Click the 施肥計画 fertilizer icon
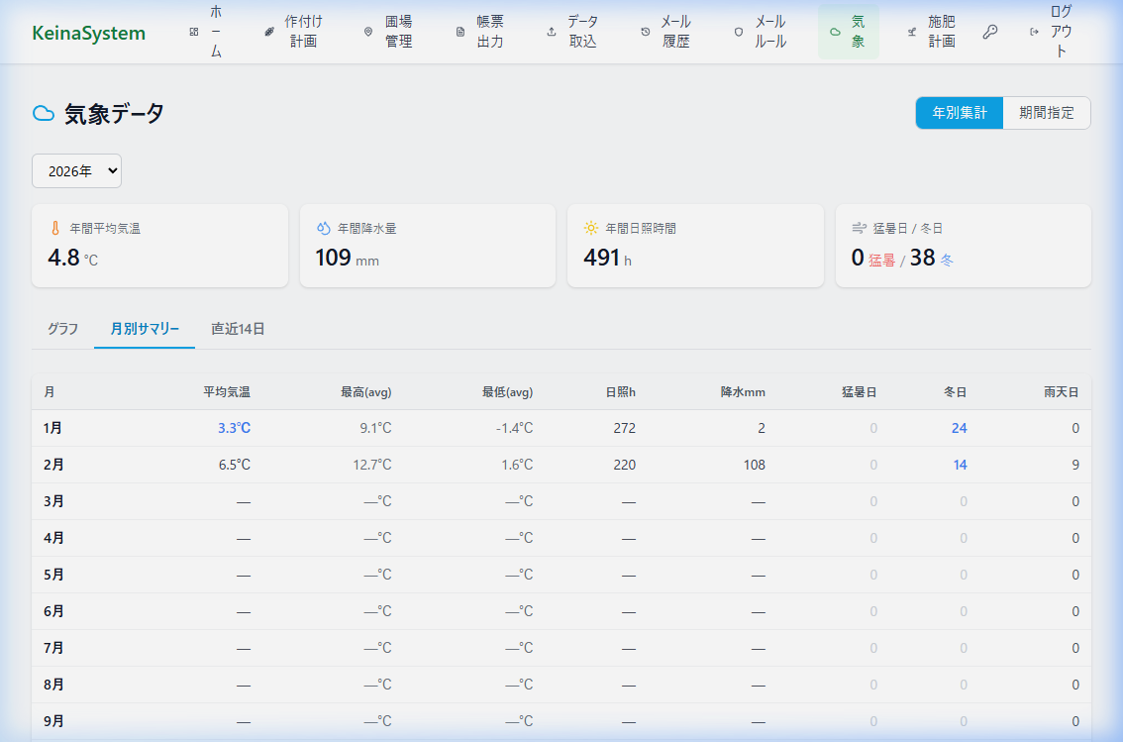1123x742 pixels. 912,32
